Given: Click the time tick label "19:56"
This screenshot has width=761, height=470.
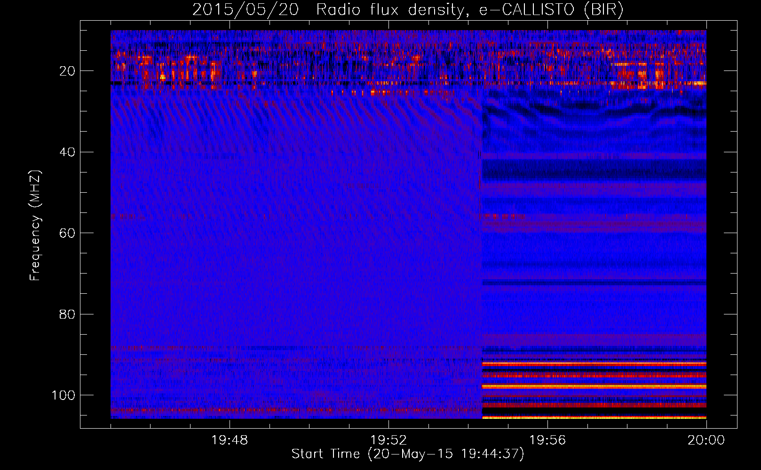Looking at the screenshot, I should pyautogui.click(x=547, y=440).
